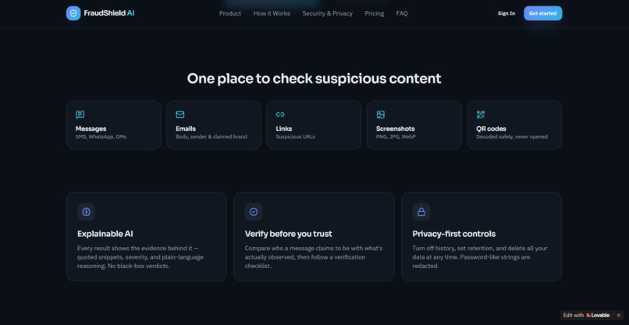Click the Links chain icon

pos(280,115)
